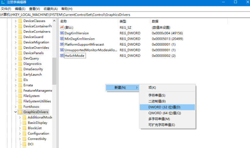
Task: Expand the FeatureManageme key
Action: tap(16, 91)
